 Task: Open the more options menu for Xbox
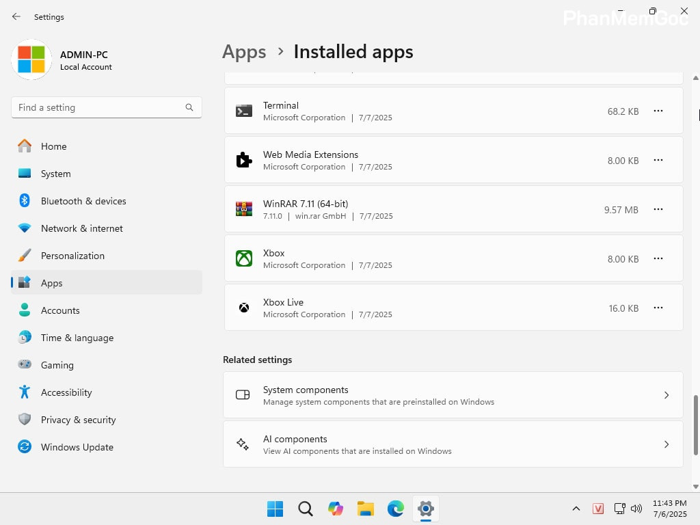coord(658,258)
